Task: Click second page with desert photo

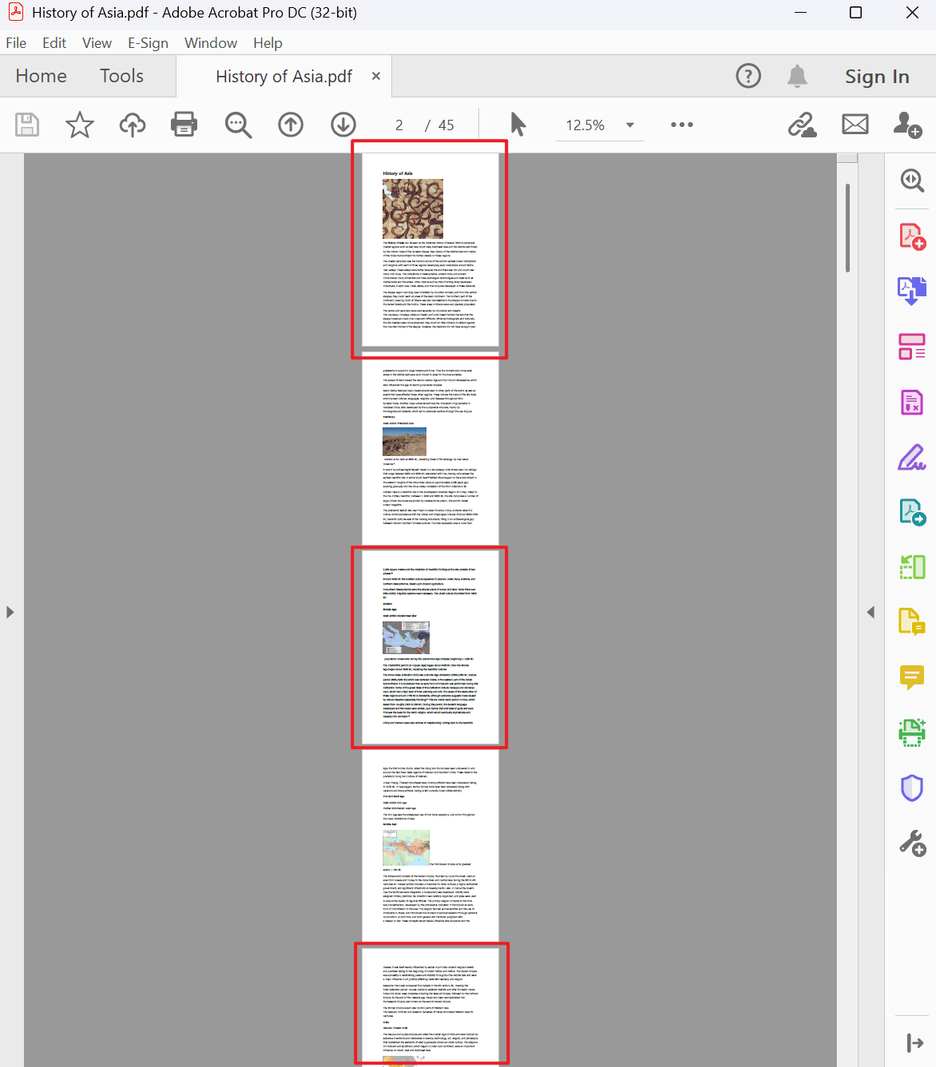Action: [430, 447]
